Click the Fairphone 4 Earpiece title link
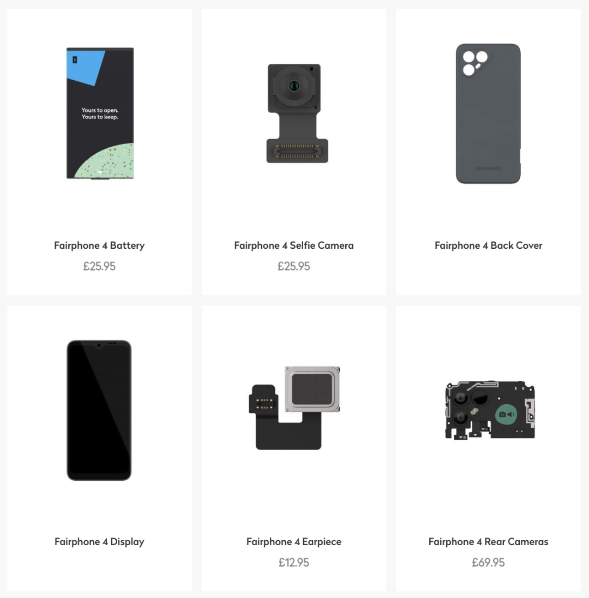The image size is (589, 598). coord(294,542)
